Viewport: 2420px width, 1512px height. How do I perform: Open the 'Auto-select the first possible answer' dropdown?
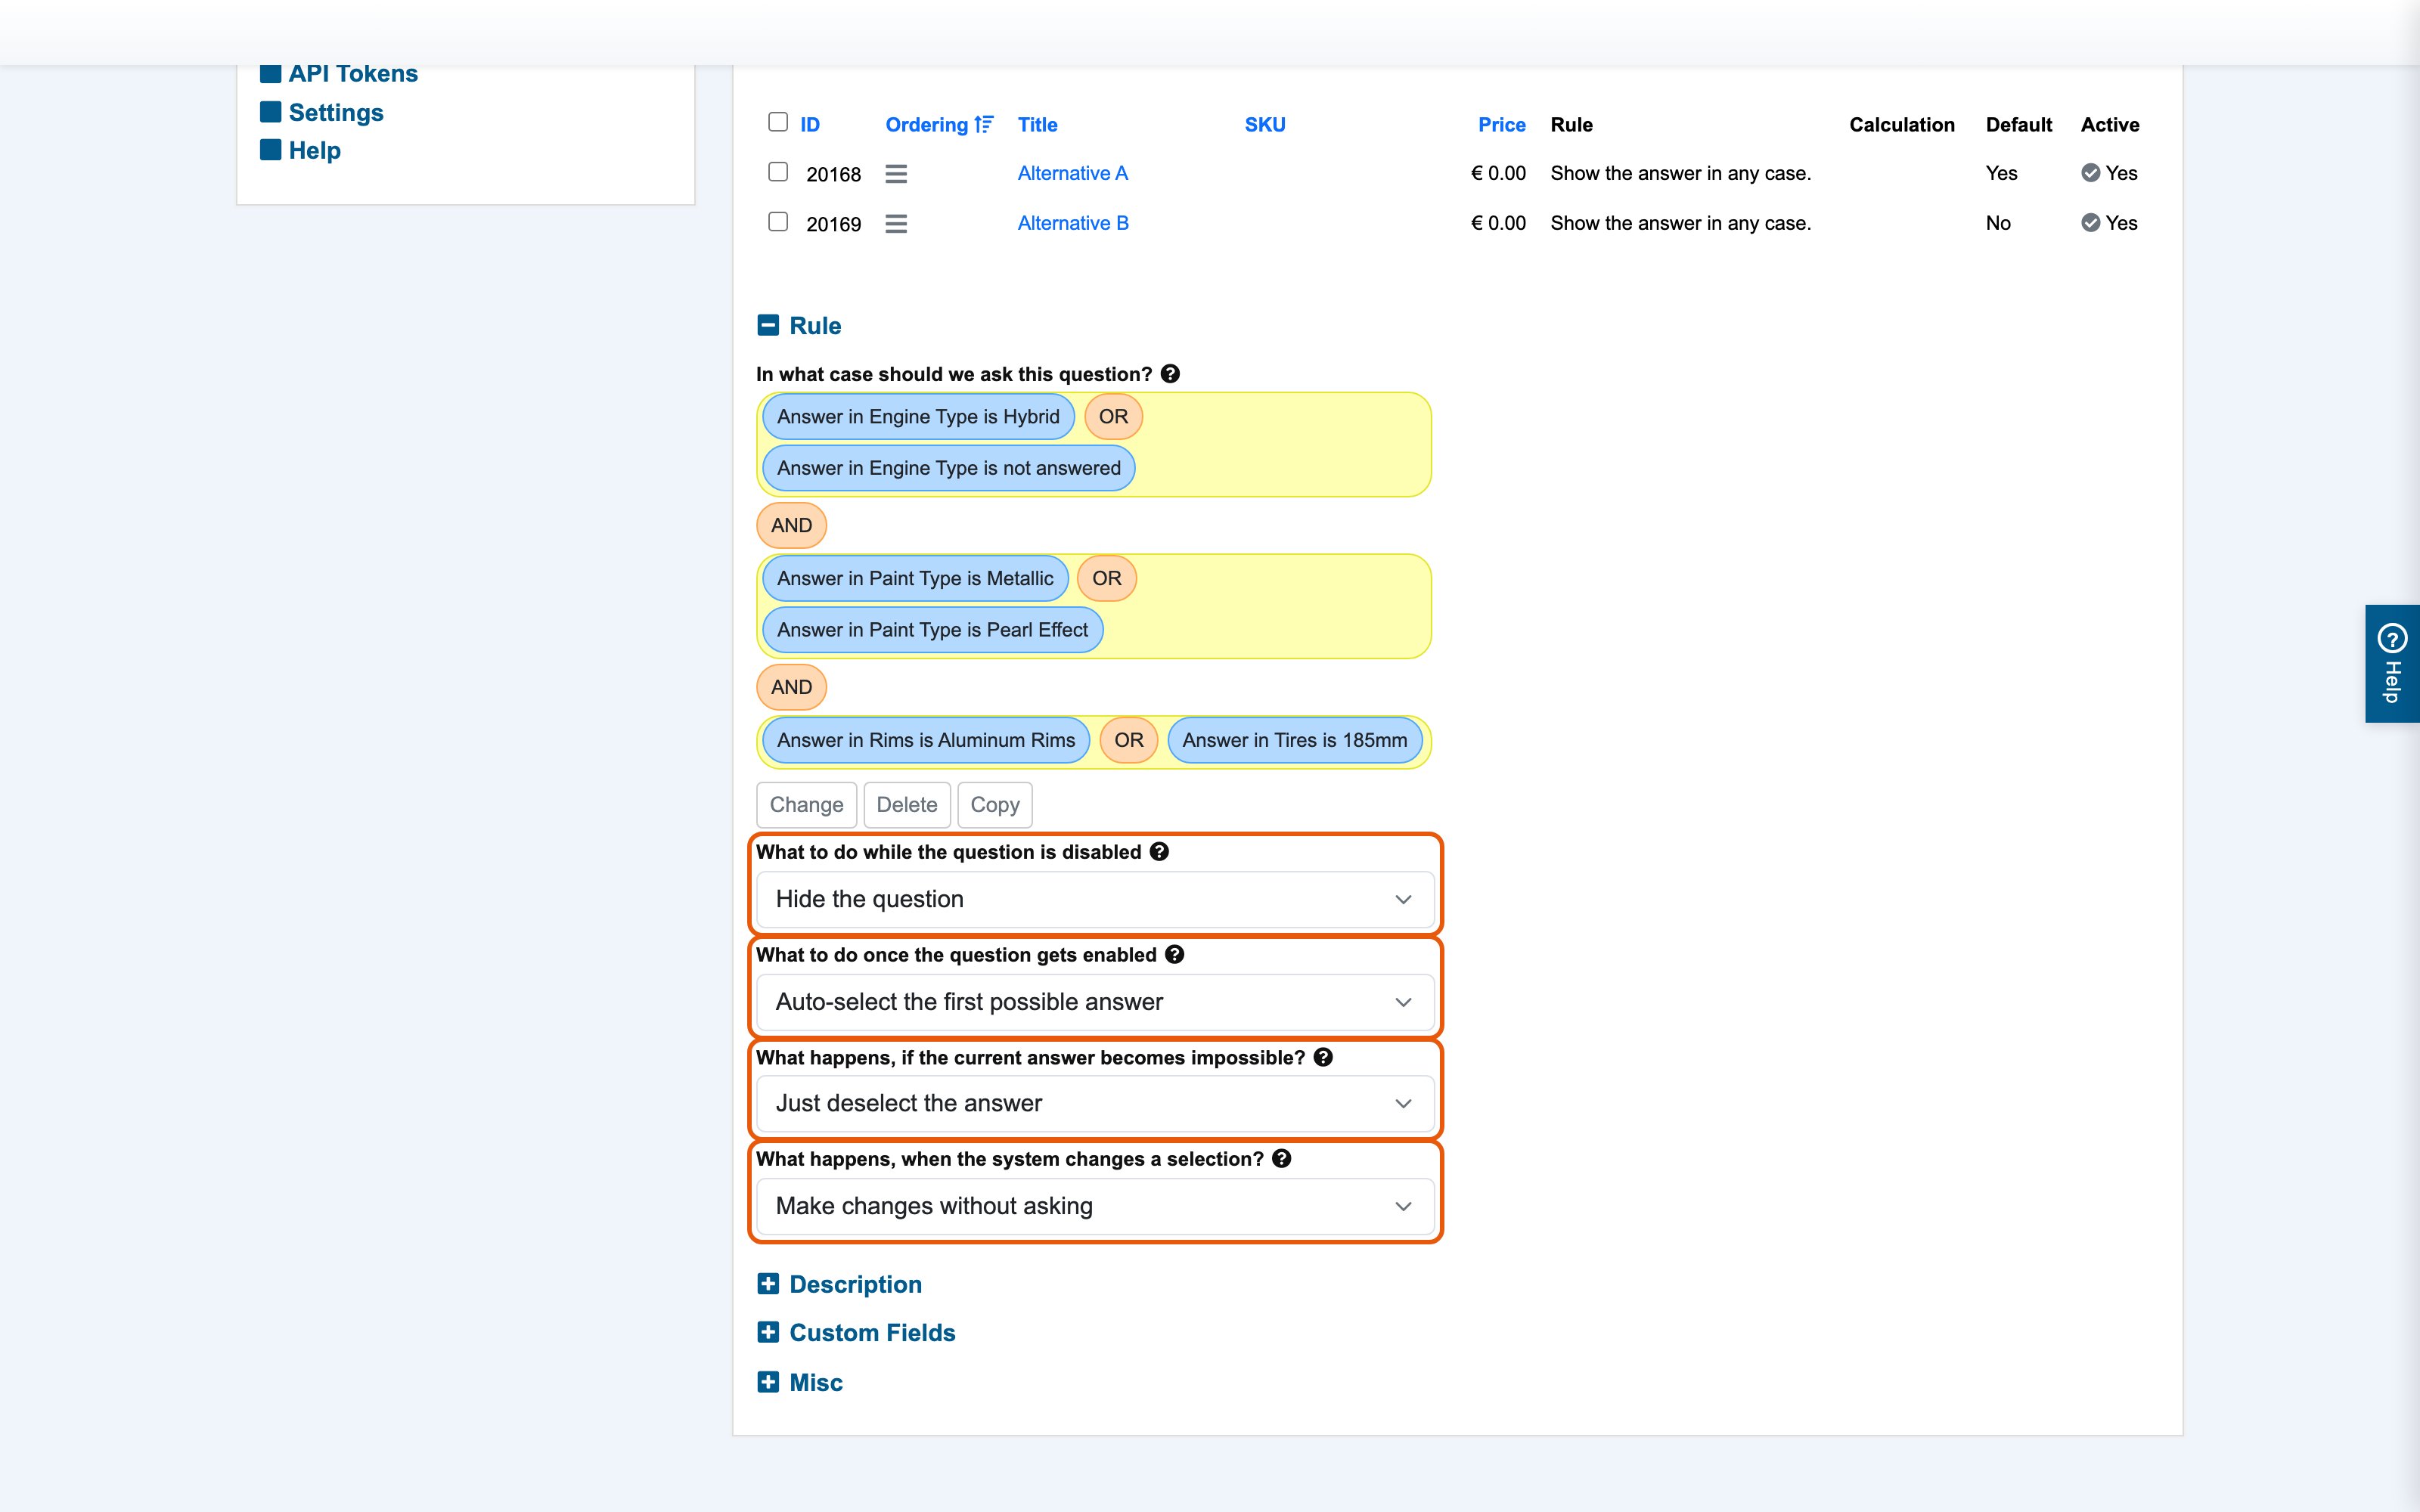click(x=1095, y=1002)
